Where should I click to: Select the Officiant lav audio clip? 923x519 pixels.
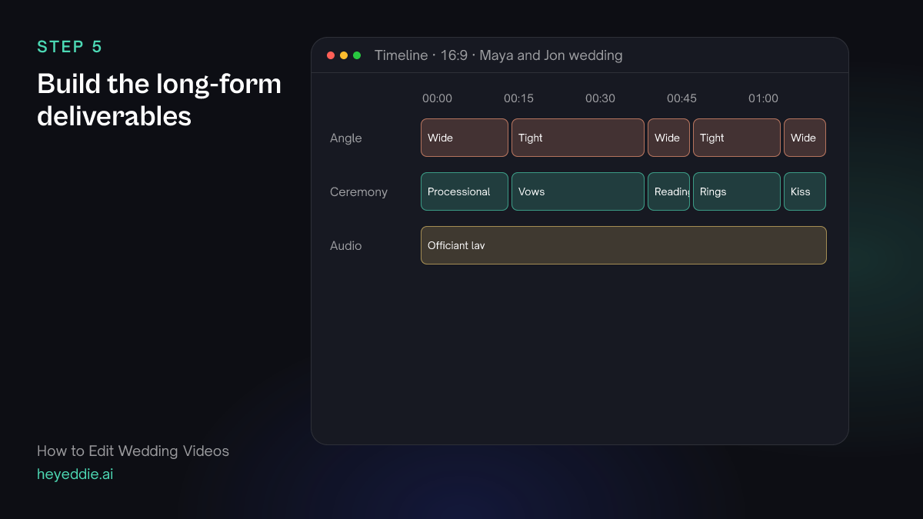[x=624, y=245]
